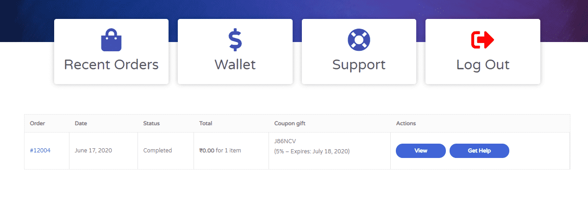This screenshot has width=588, height=206.
Task: Click the View order button
Action: (x=421, y=151)
